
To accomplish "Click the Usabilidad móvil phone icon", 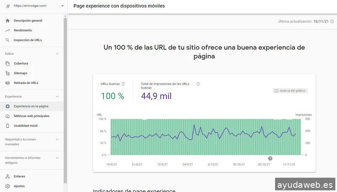I will pyautogui.click(x=8, y=126).
